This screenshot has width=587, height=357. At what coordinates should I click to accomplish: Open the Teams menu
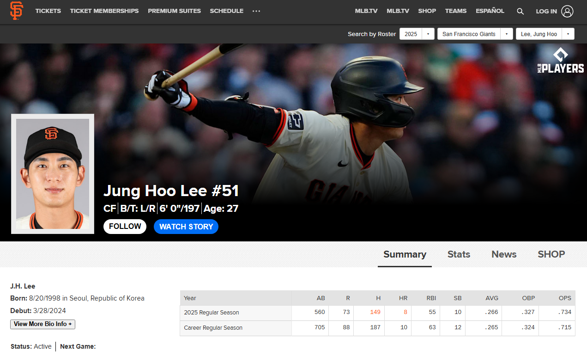click(x=456, y=11)
